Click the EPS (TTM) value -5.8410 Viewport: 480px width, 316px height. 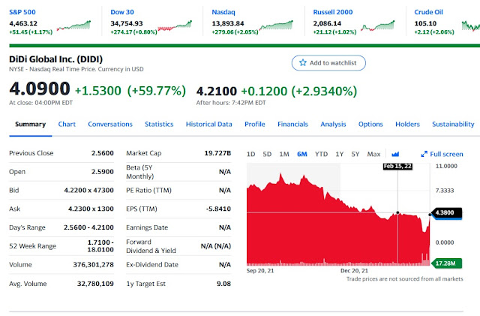218,209
